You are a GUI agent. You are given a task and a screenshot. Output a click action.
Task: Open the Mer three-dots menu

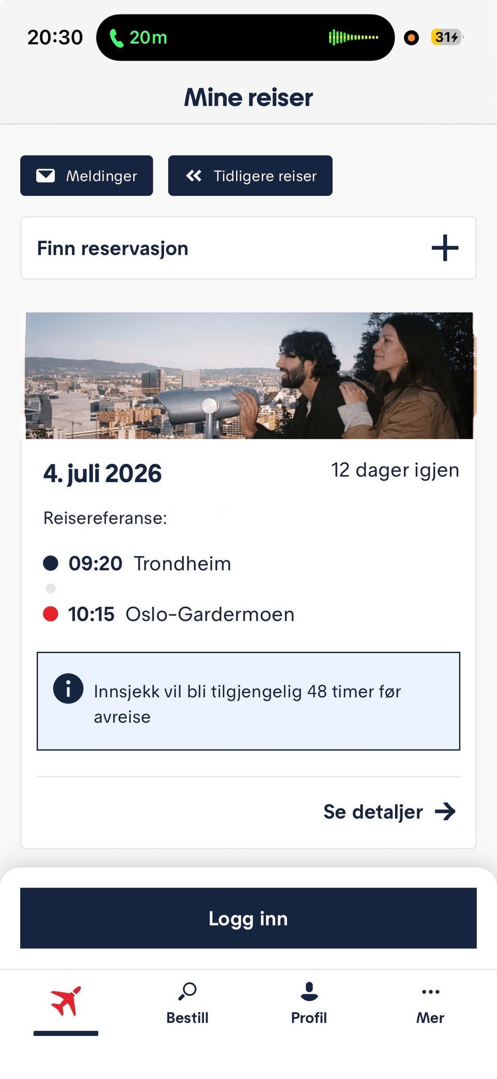click(430, 1003)
